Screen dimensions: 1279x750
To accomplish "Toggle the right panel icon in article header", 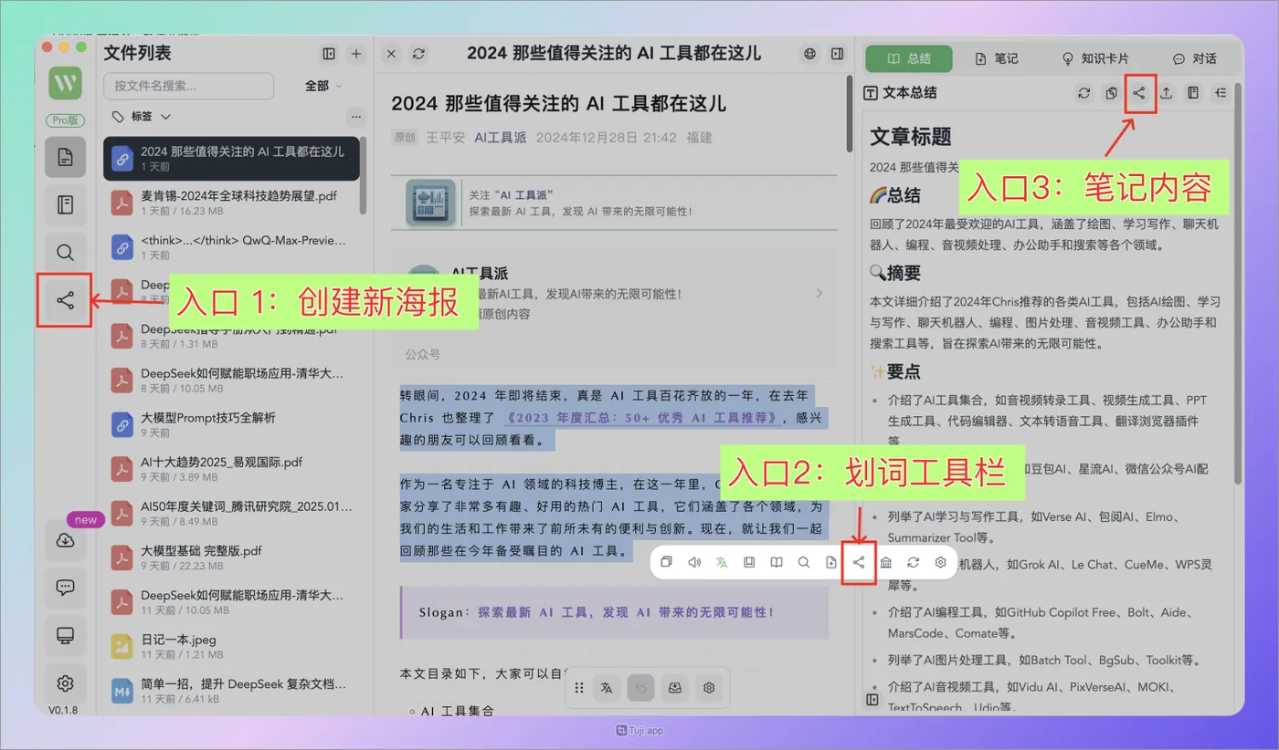I will [x=837, y=54].
